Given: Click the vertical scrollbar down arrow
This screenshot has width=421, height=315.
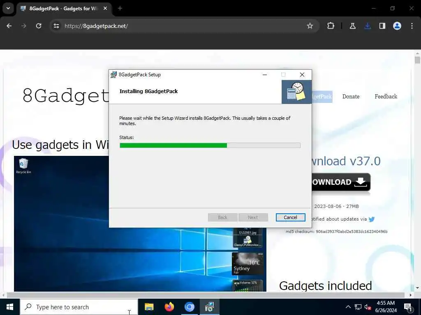Looking at the screenshot, I should 417,288.
